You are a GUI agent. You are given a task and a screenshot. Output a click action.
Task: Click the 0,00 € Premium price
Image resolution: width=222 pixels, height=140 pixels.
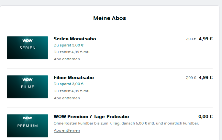[205, 116]
